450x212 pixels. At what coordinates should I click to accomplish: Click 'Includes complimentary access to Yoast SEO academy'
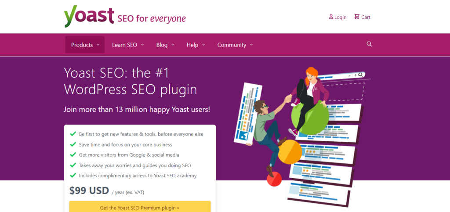point(138,176)
